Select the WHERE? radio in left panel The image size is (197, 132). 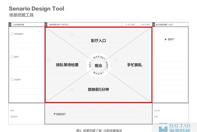[x=12, y=34]
